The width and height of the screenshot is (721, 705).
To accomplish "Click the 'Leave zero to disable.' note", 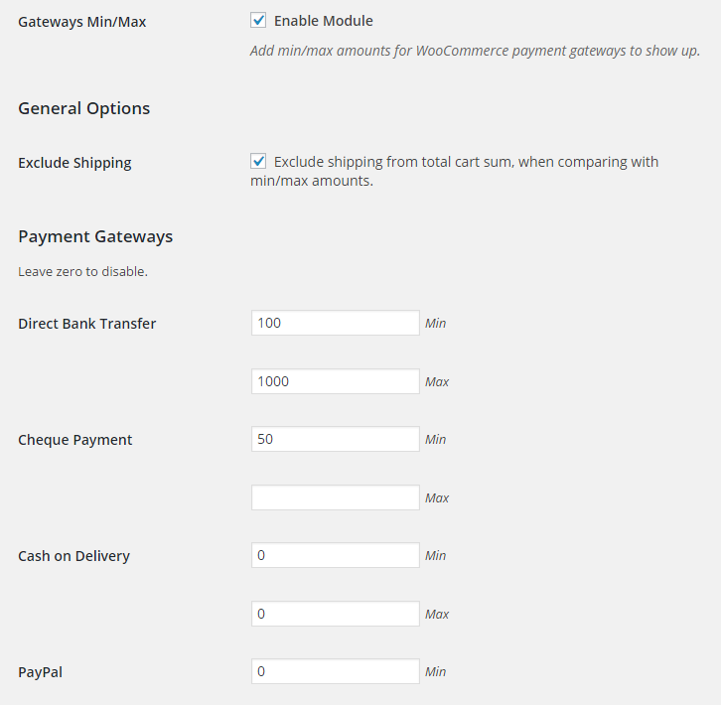I will click(82, 272).
